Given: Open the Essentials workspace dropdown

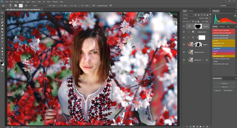Looking at the screenshot, I should click(228, 5).
